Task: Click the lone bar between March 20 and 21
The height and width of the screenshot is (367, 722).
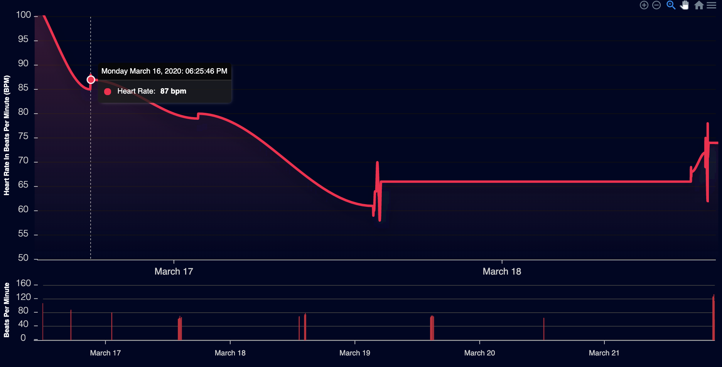Action: pyautogui.click(x=544, y=328)
